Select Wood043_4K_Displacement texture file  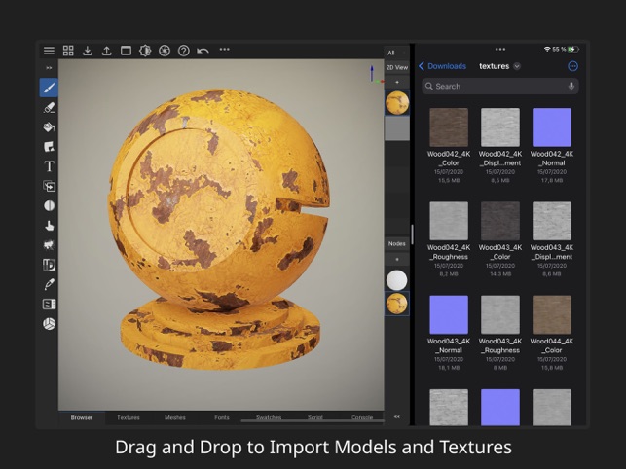click(552, 239)
